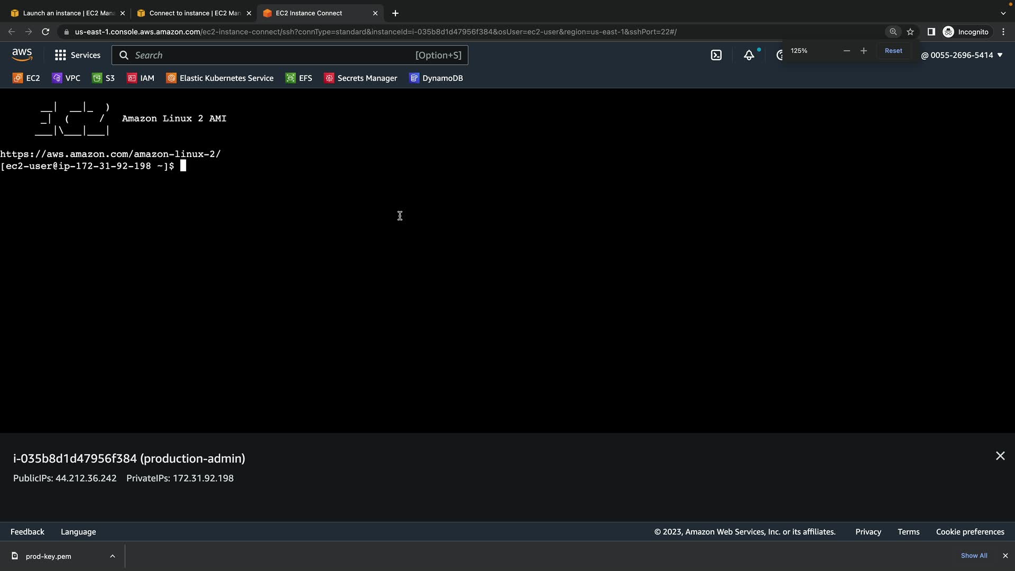The image size is (1015, 571).
Task: Click Show All downloads link
Action: click(974, 556)
